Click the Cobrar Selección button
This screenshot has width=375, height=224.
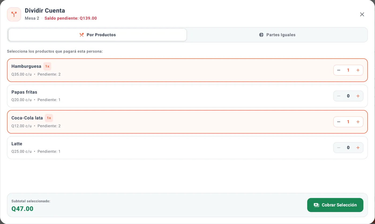pyautogui.click(x=335, y=205)
